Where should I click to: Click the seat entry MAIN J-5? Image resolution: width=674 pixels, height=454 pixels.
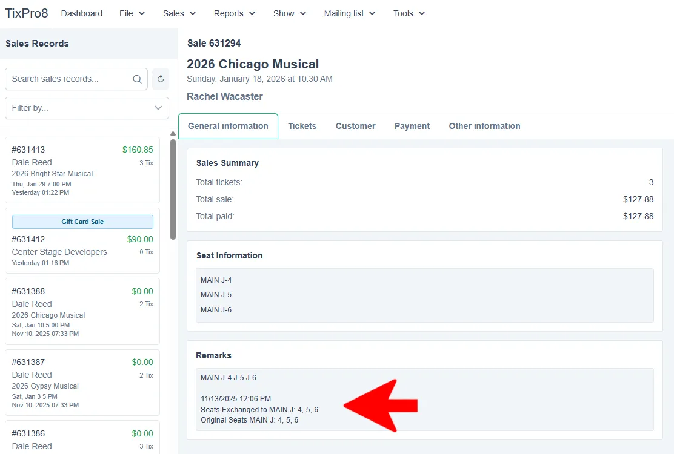[x=216, y=295]
